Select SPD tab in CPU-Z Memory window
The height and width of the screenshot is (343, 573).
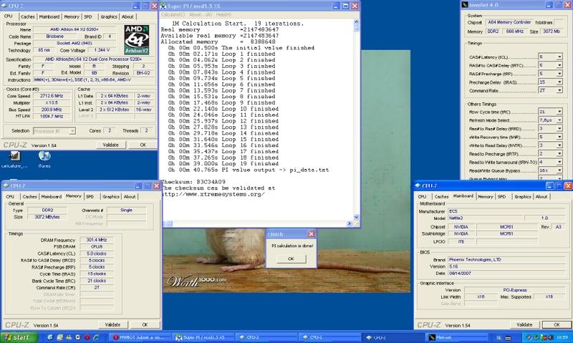point(90,196)
